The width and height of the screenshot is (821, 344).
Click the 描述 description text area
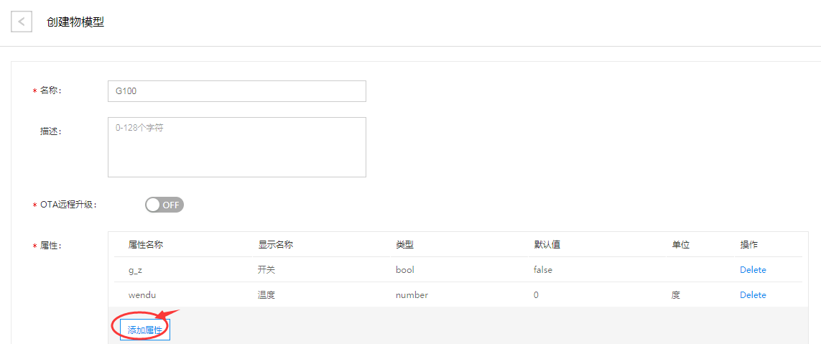(236, 147)
